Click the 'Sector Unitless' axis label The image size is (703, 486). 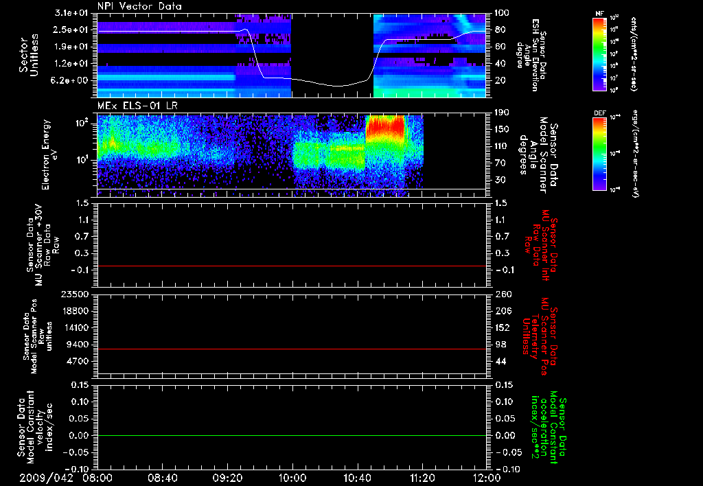pos(29,55)
